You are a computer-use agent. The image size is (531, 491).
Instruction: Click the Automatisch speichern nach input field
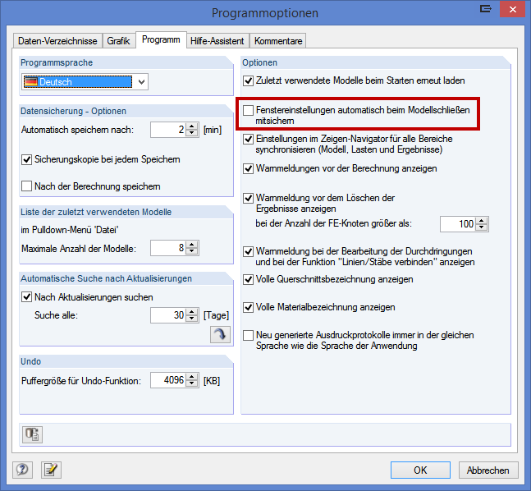pyautogui.click(x=168, y=130)
